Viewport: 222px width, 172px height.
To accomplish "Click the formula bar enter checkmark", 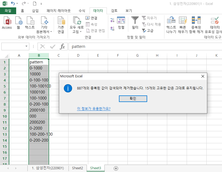I will tap(53, 46).
